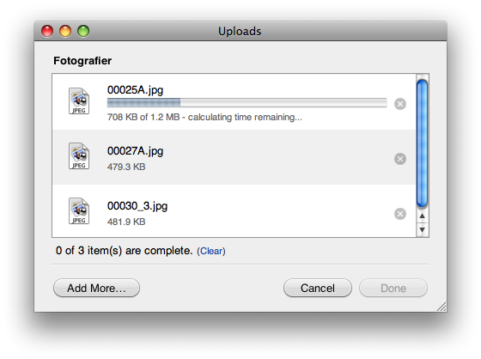This screenshot has width=481, height=359.
Task: Click the Clear link
Action: (211, 252)
